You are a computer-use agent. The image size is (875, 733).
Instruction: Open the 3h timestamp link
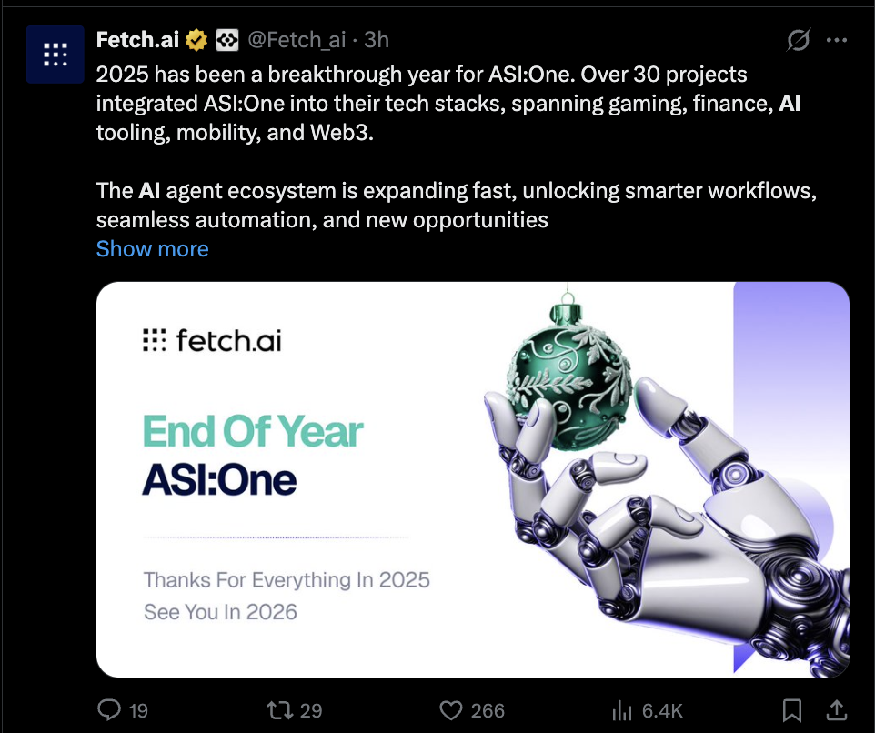coord(377,40)
